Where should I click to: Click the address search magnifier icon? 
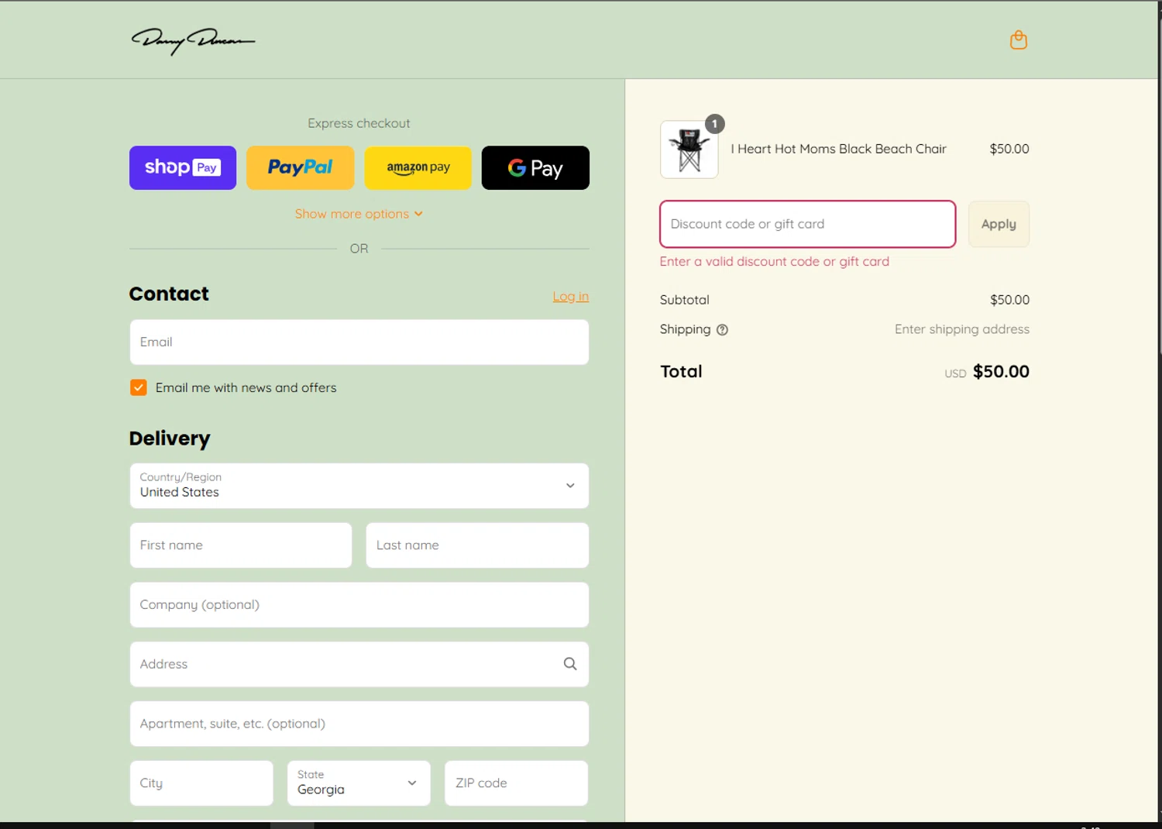pyautogui.click(x=570, y=664)
